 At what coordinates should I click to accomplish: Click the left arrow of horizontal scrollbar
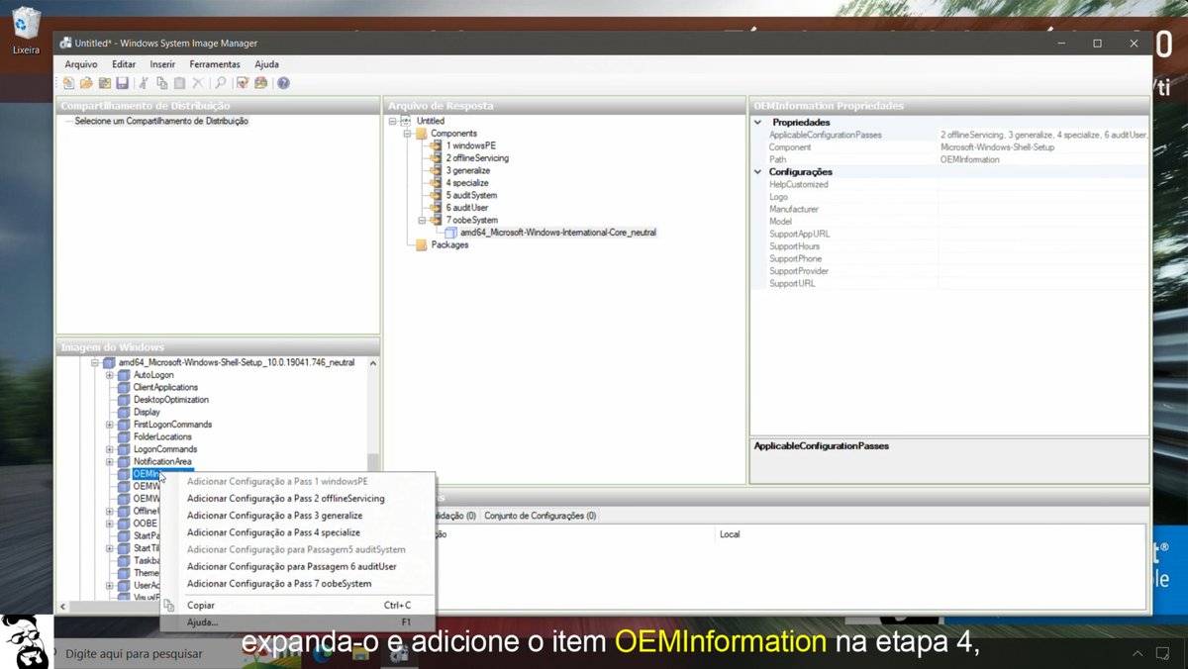point(64,607)
